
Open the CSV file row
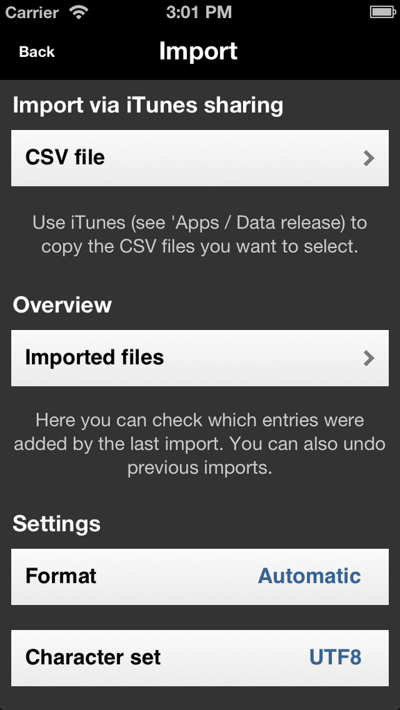199,158
